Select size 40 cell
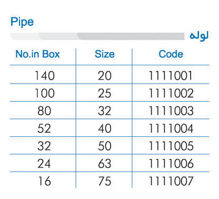The height and width of the screenshot is (199, 219). pos(105,128)
